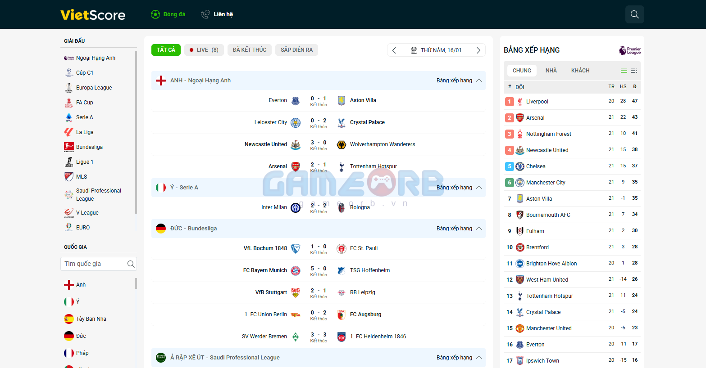Collapse the Ý - Serie A section

pyautogui.click(x=479, y=188)
